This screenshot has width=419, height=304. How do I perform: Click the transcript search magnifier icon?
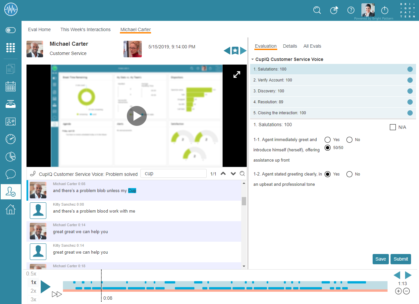pos(242,174)
